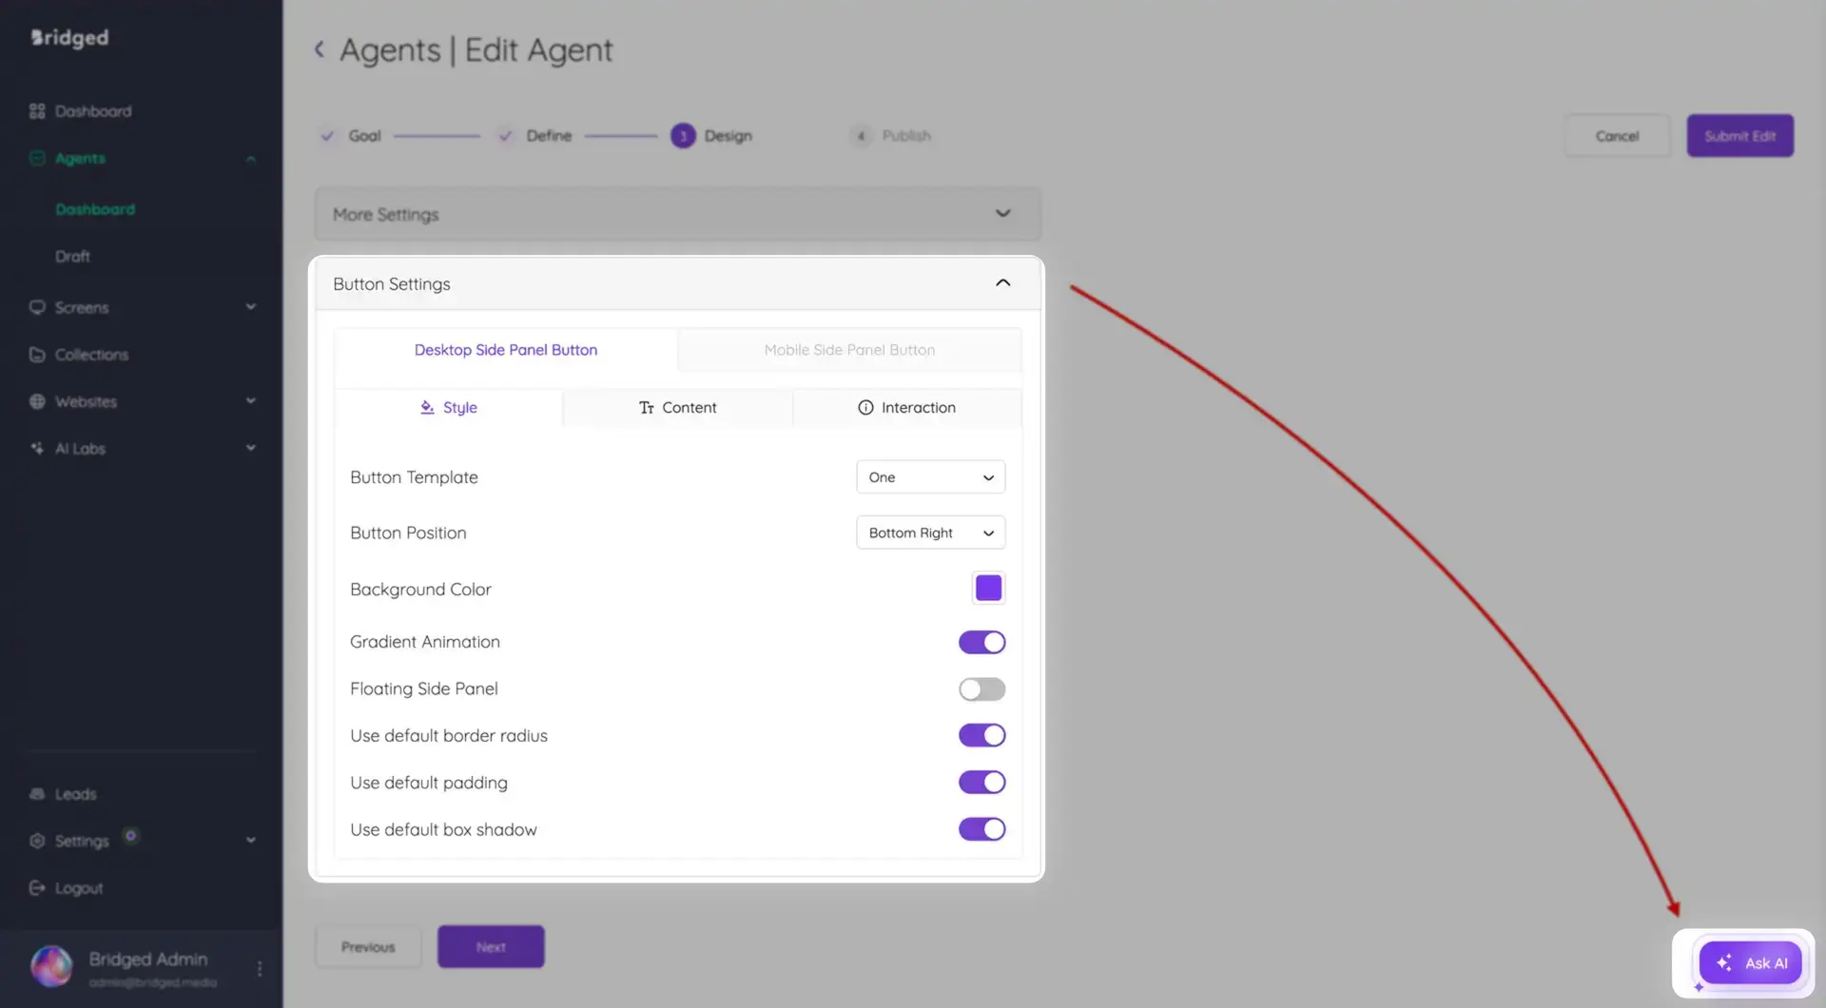Click the Leads icon in sidebar
1826x1008 pixels.
(37, 793)
